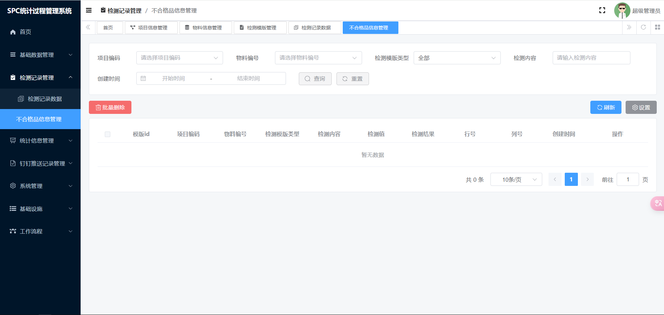Click the 基础数据管理 menu icon

13,55
